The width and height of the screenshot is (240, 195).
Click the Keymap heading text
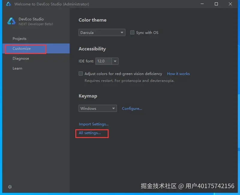88,96
